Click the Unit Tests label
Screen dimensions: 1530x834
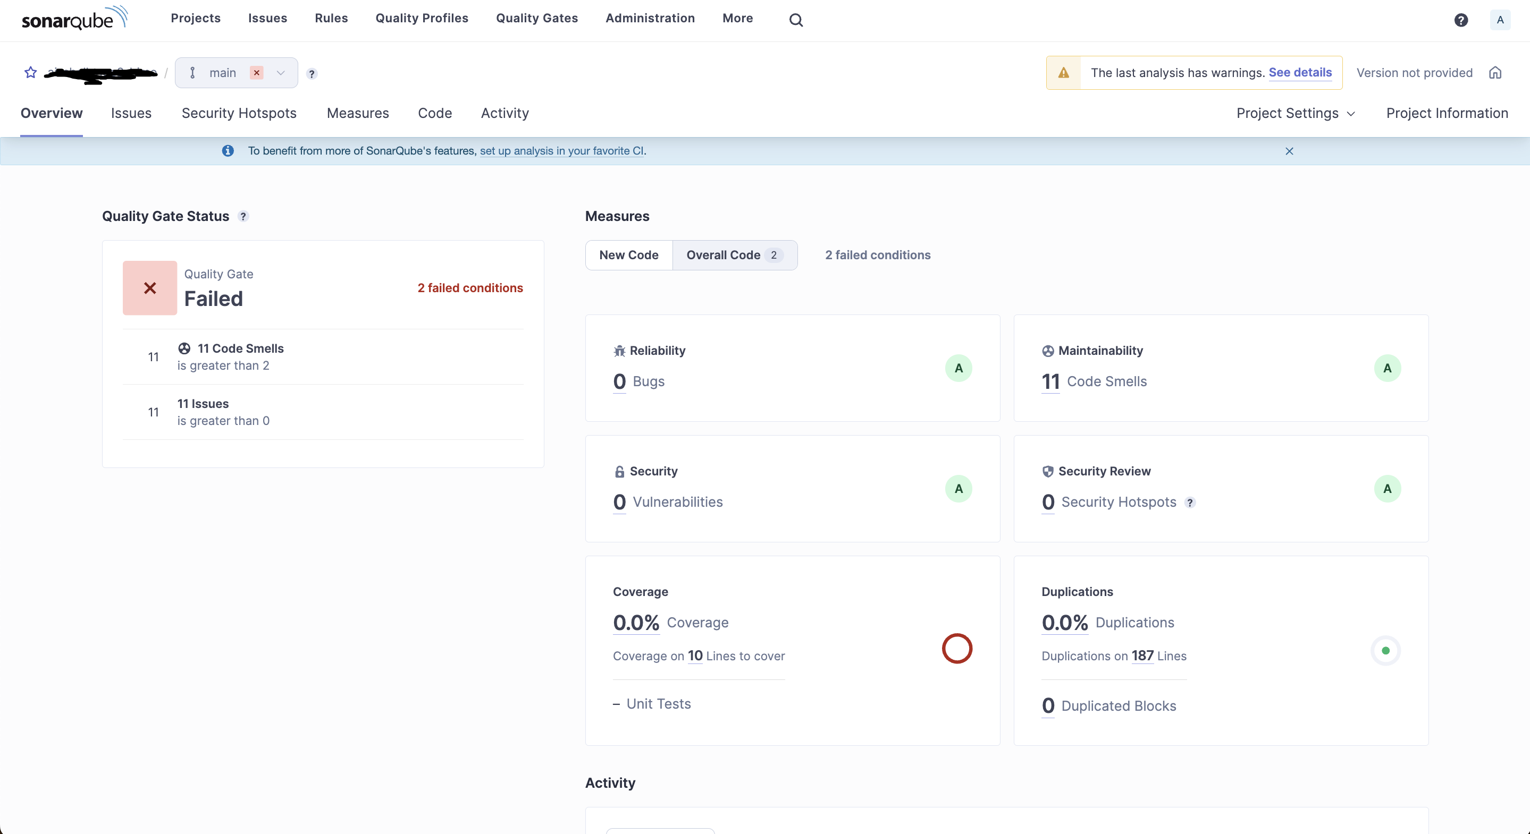658,704
